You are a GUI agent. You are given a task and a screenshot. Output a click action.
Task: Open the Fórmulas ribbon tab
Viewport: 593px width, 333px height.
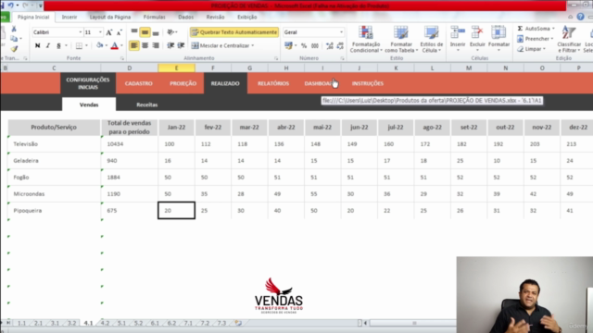point(155,17)
